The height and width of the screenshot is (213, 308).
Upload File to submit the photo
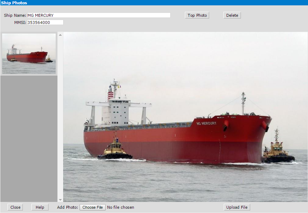(237, 207)
